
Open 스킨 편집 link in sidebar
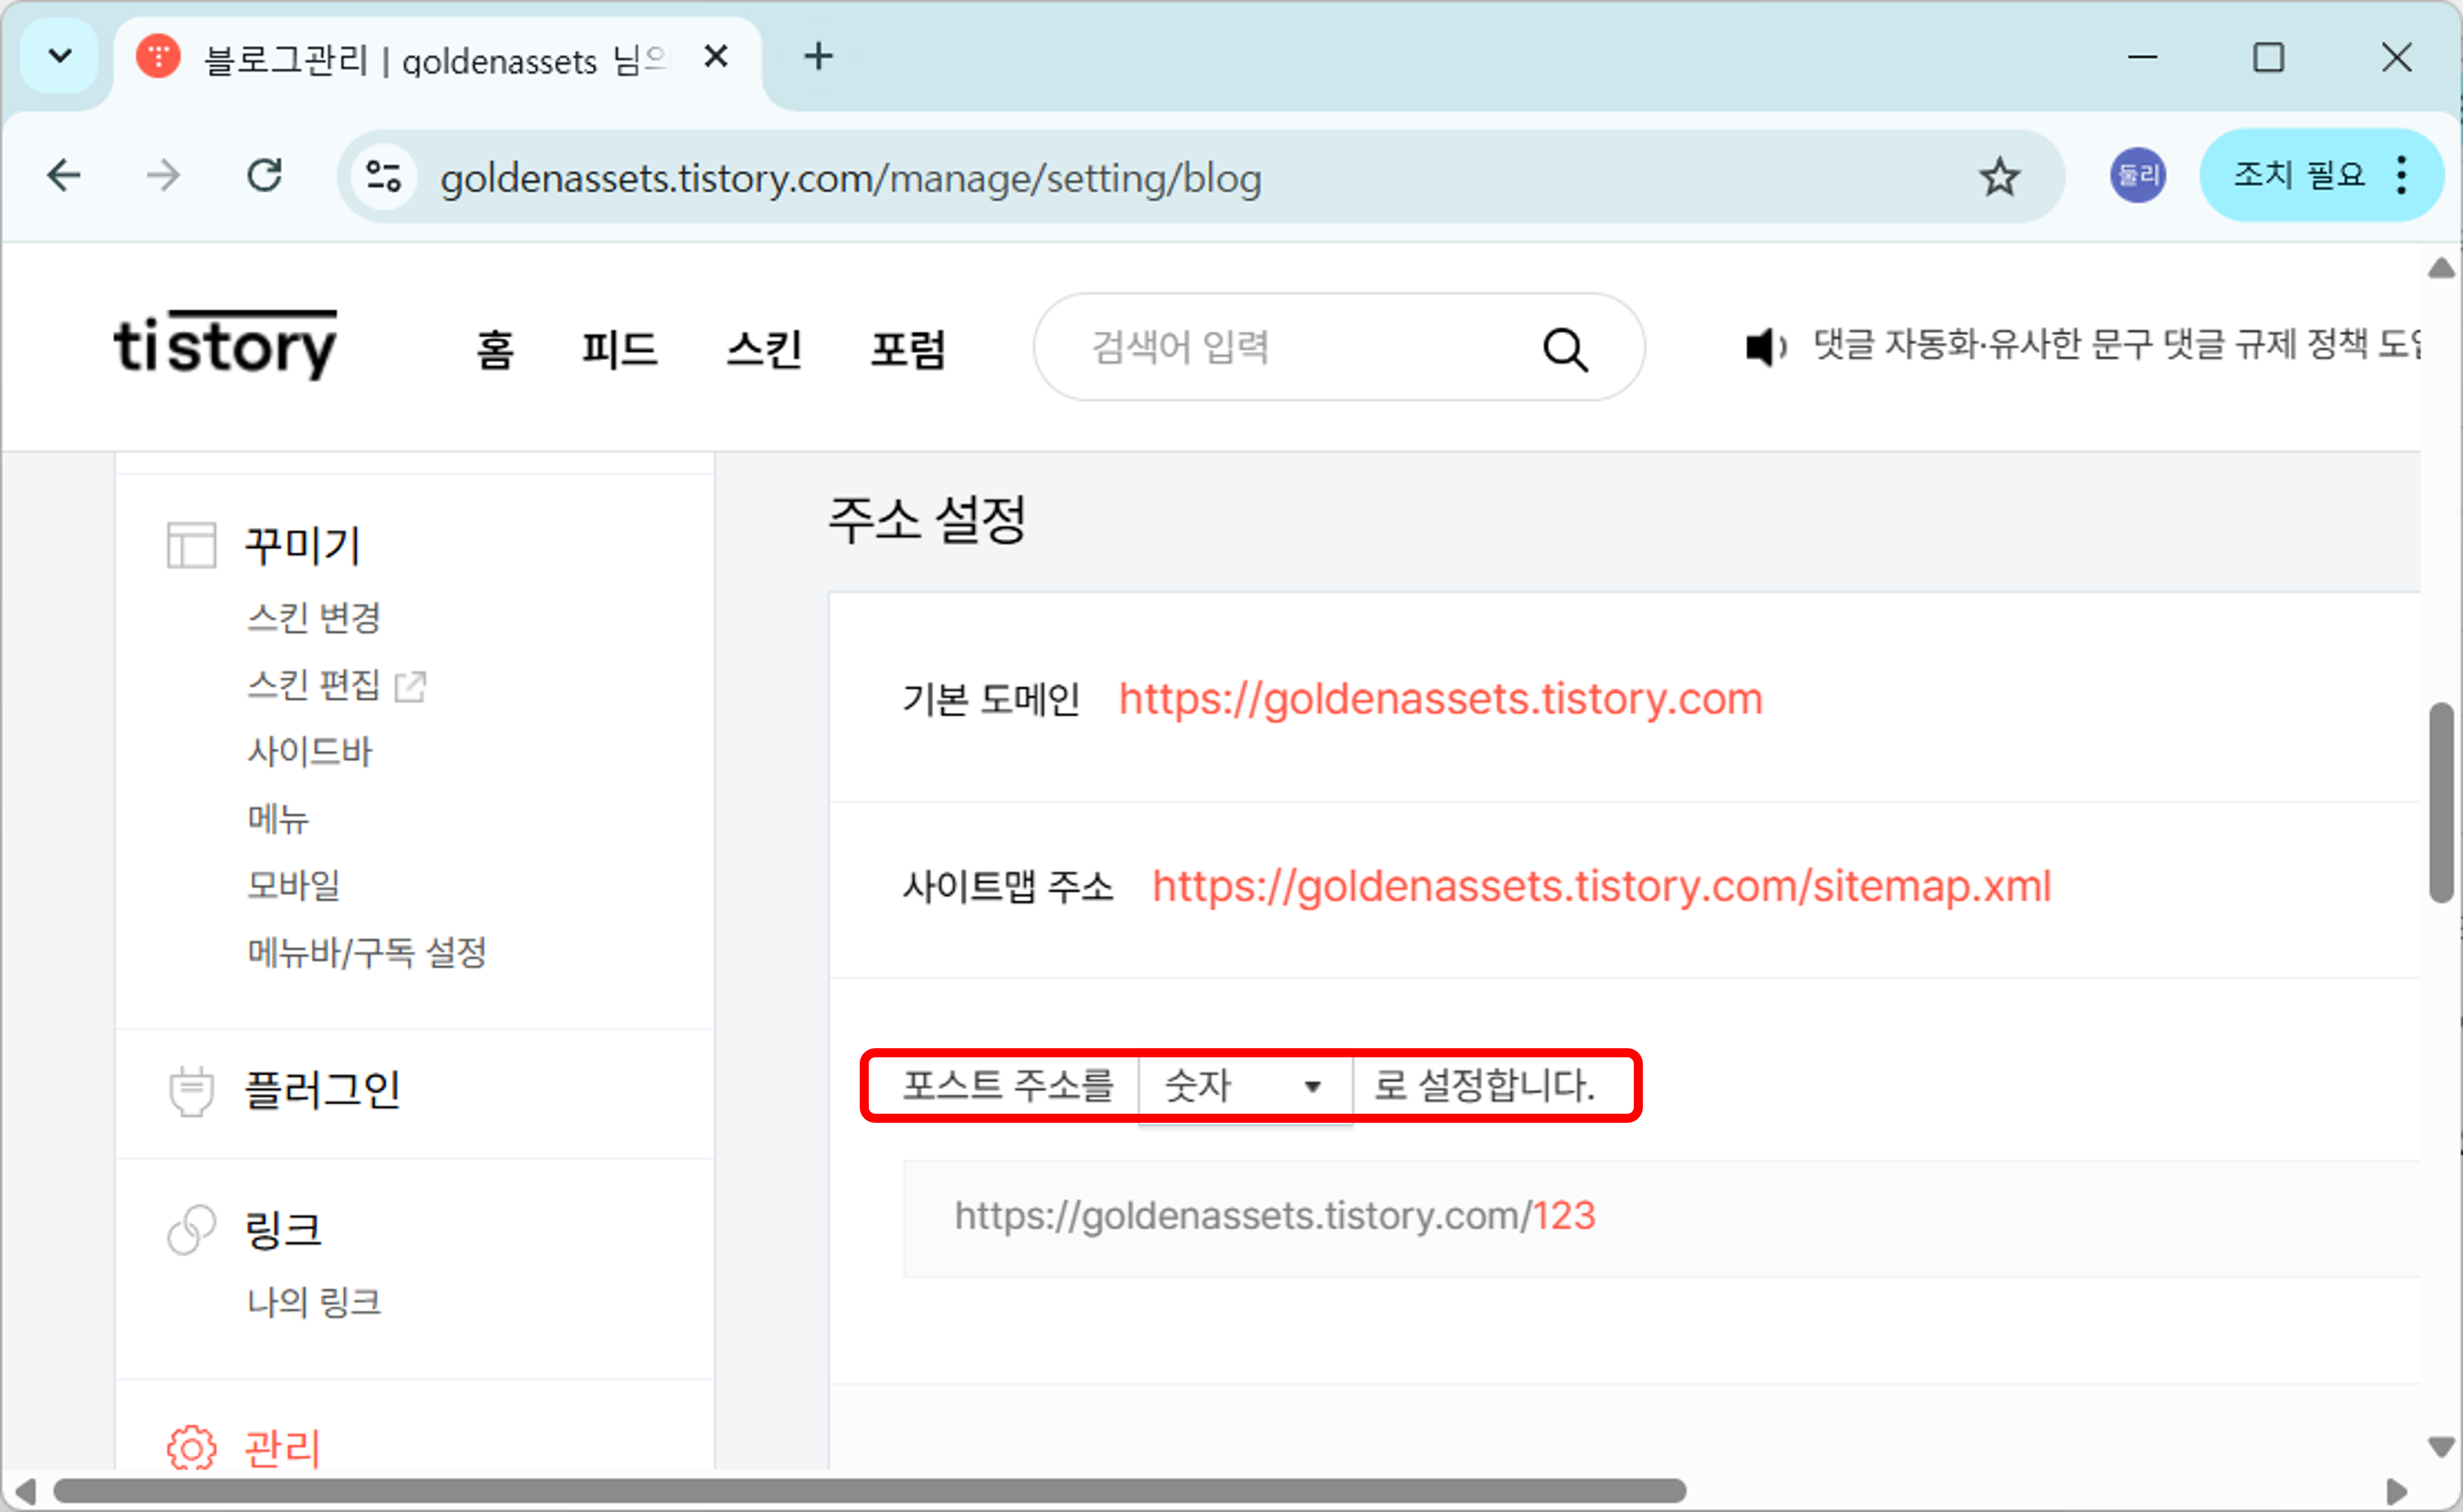[x=314, y=685]
